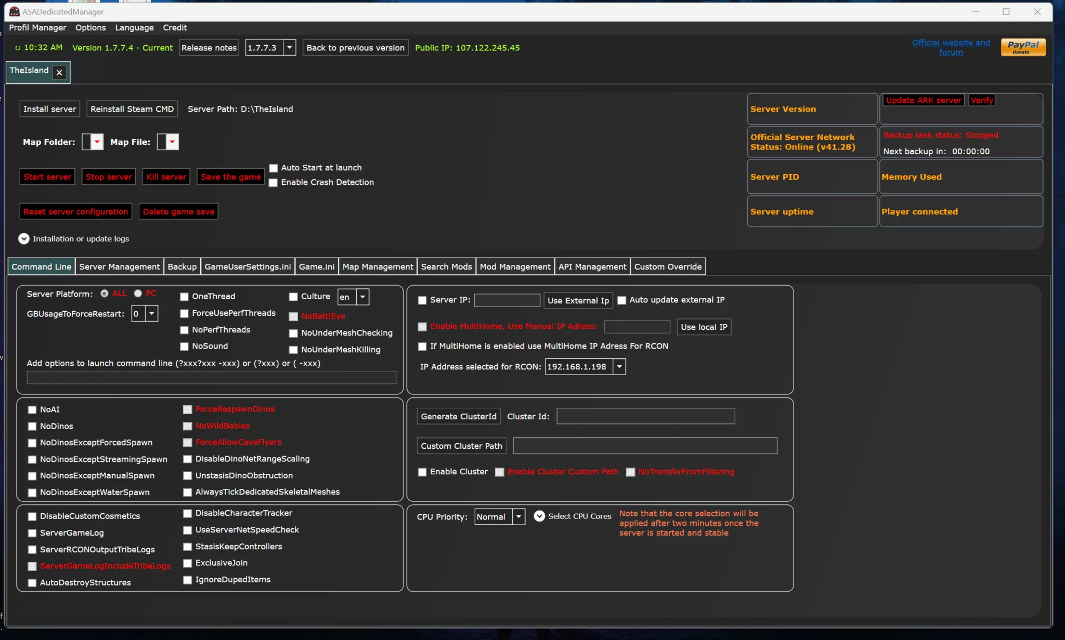The image size is (1065, 640).
Task: Click the Install server button
Action: point(50,109)
